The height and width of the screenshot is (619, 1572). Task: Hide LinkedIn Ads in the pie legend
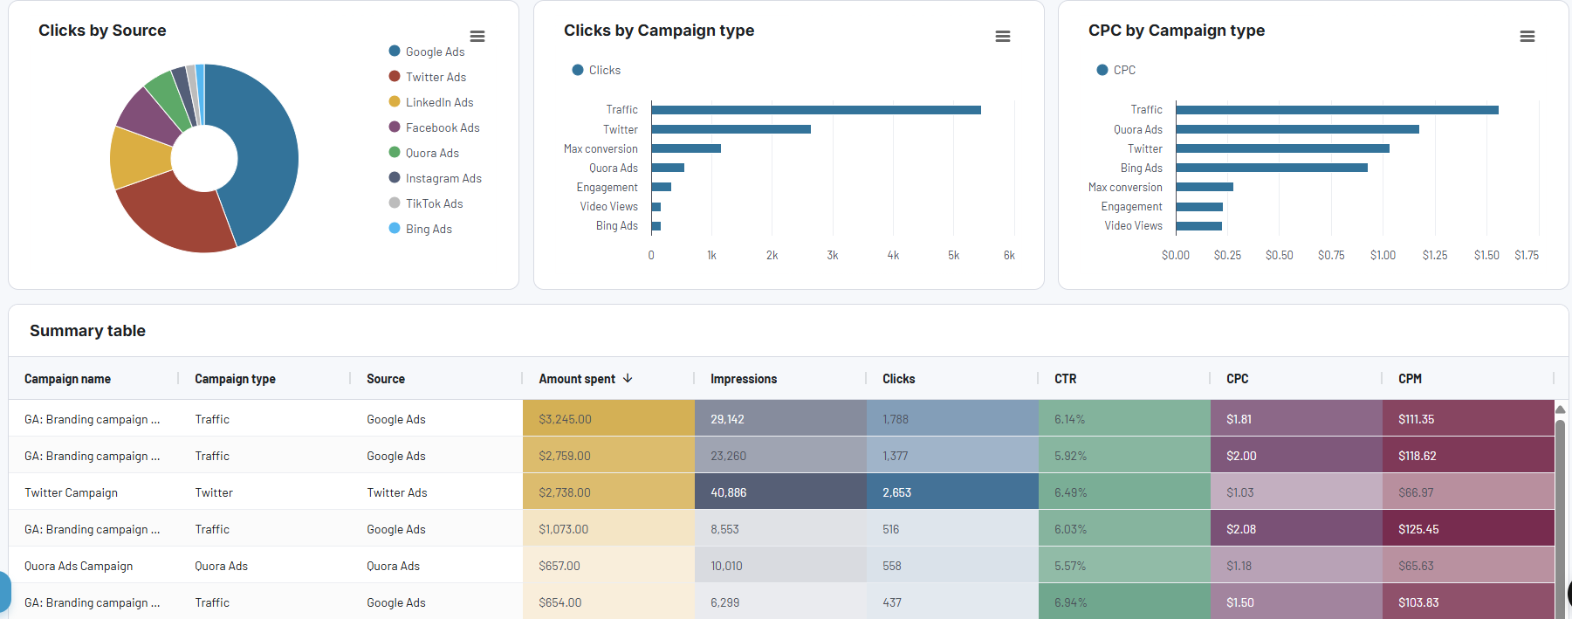(431, 102)
